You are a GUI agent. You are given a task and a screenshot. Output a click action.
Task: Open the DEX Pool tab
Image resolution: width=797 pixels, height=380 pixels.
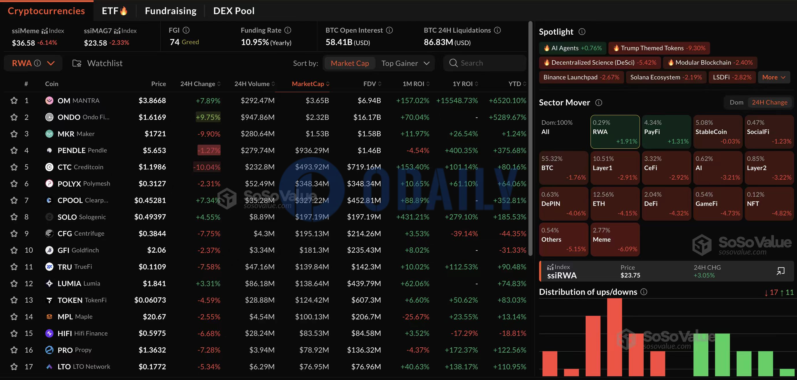click(x=234, y=11)
